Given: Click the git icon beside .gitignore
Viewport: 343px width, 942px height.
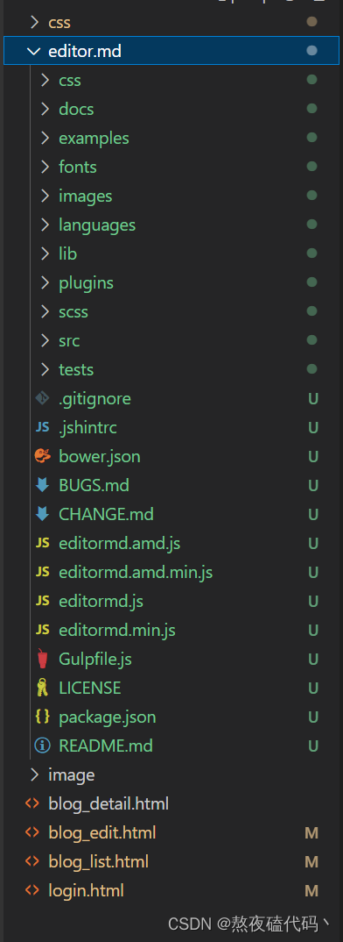Looking at the screenshot, I should [42, 397].
